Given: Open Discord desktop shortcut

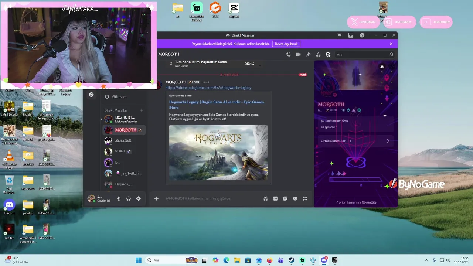Looking at the screenshot, I should [9, 207].
